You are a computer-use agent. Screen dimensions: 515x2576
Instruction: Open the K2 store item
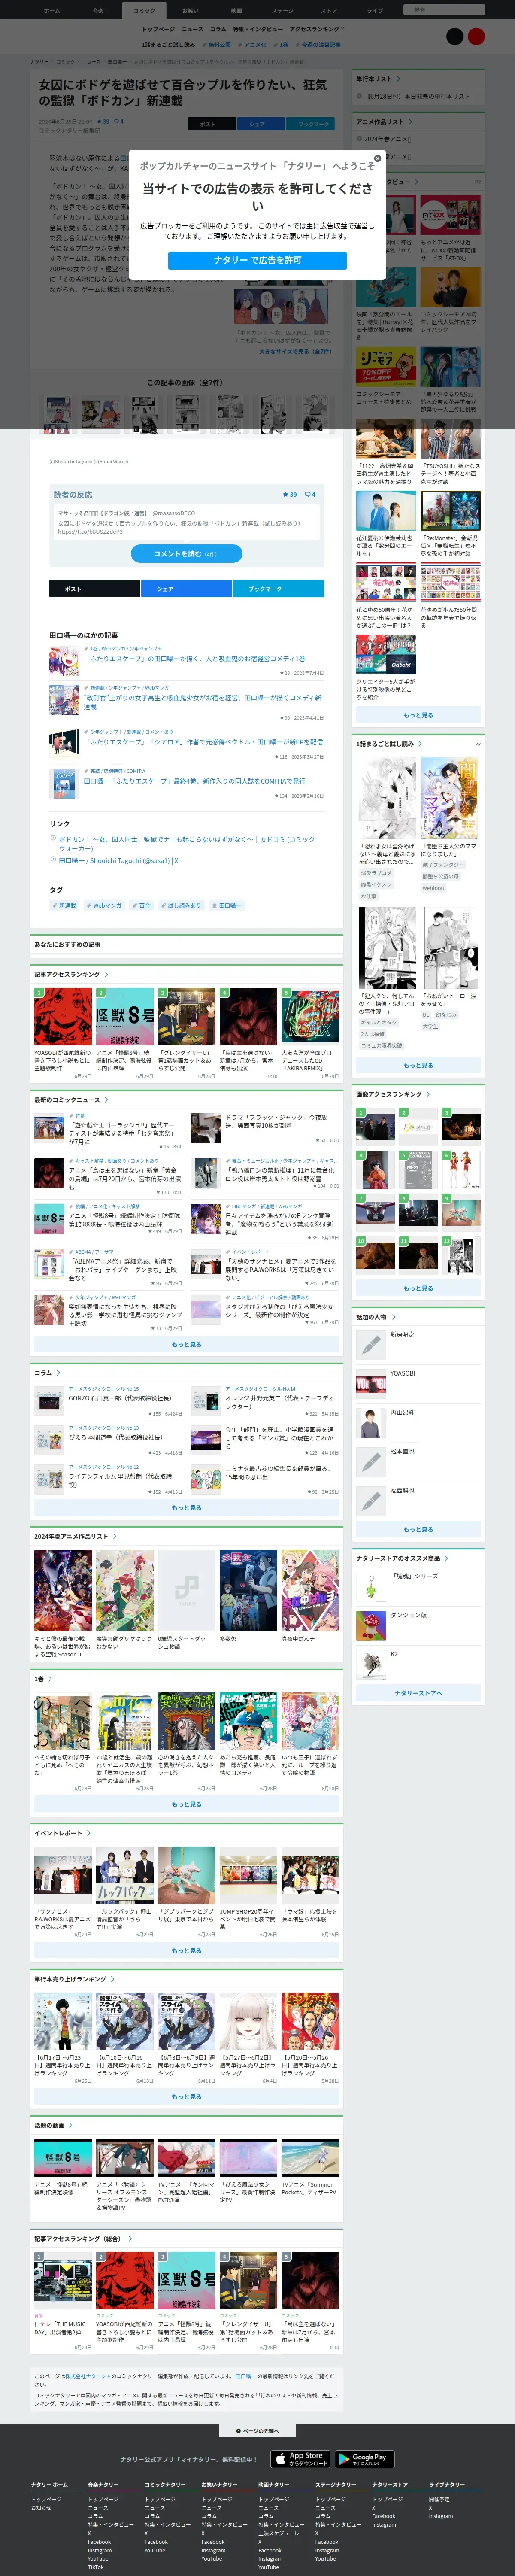coord(371,1664)
